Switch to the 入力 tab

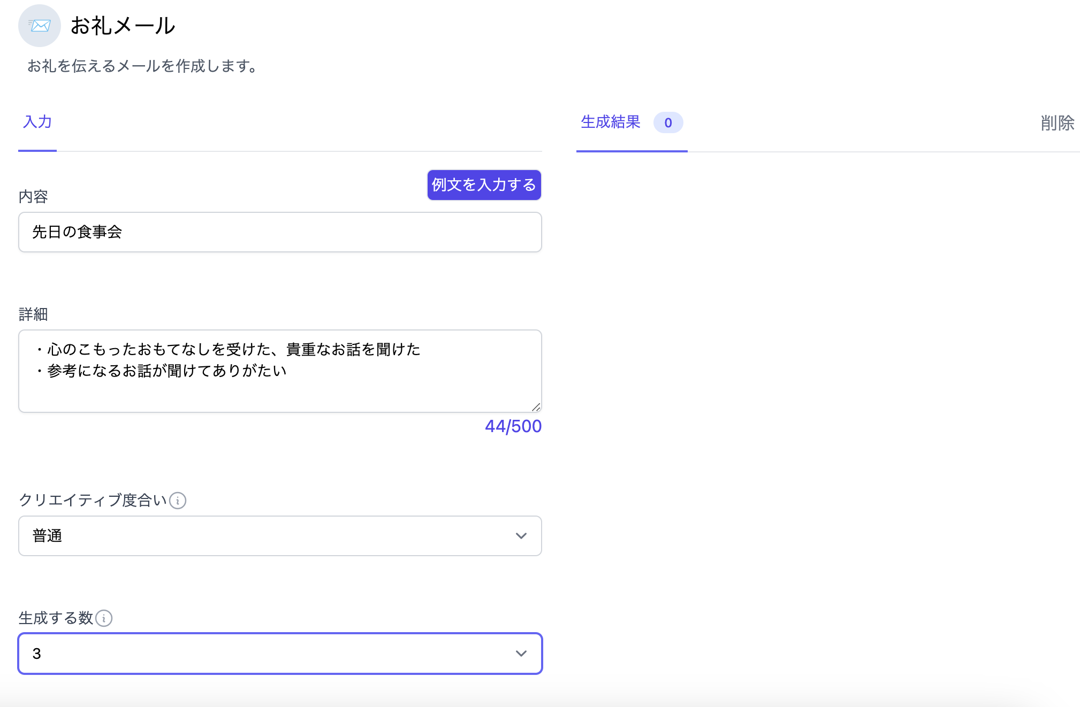tap(37, 122)
